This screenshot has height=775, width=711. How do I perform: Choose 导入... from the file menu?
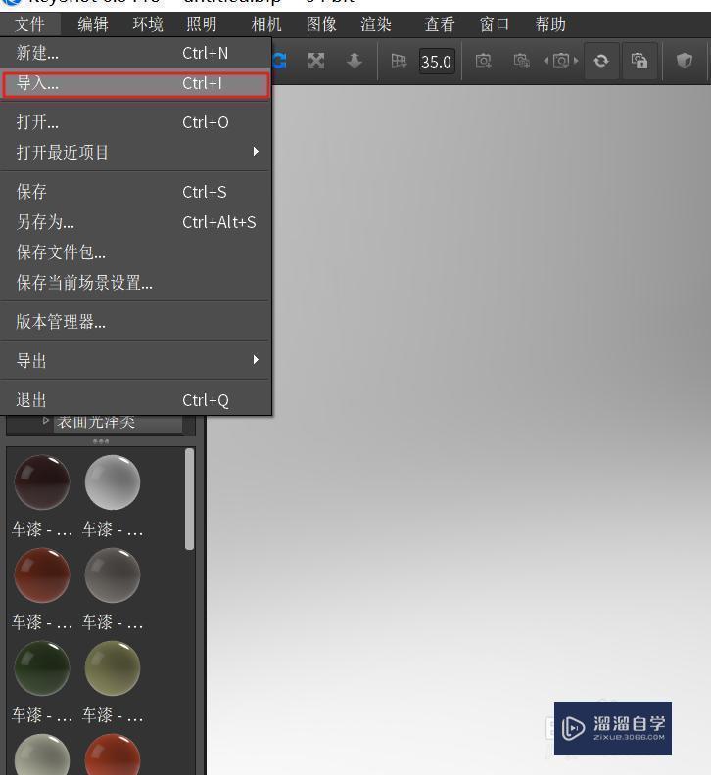point(135,84)
